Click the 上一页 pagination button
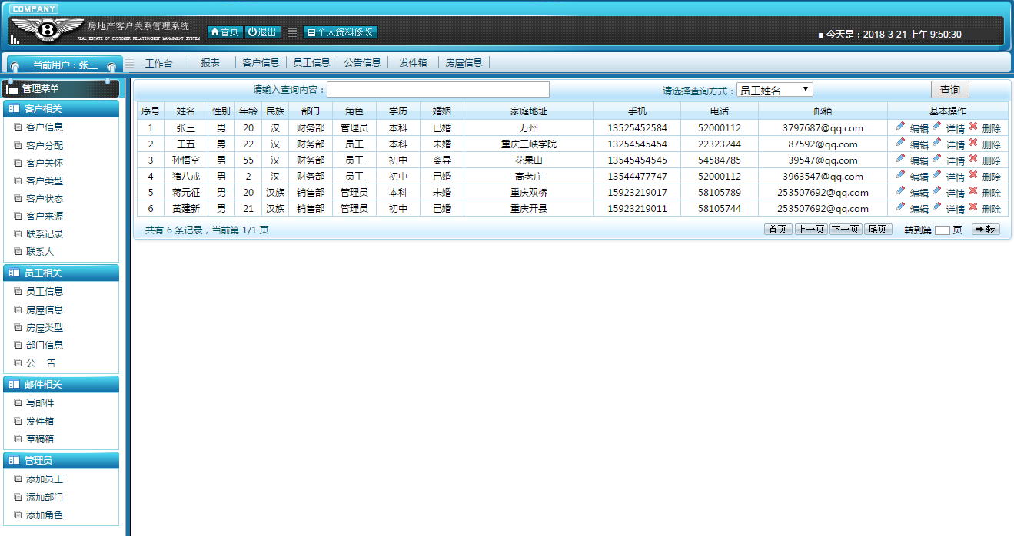Image resolution: width=1014 pixels, height=536 pixels. point(811,230)
